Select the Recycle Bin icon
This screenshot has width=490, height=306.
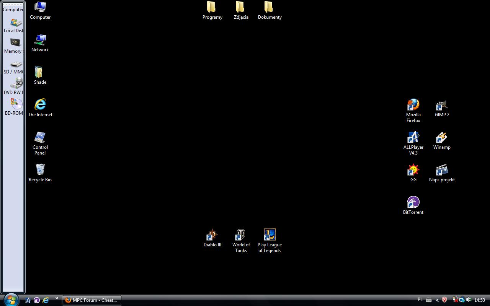(x=40, y=173)
